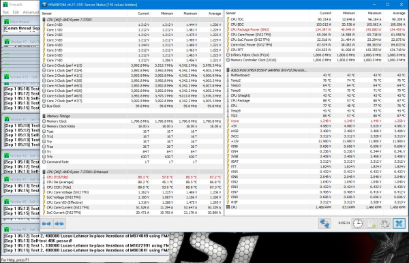Image resolution: width=409 pixels, height=263 pixels.
Task: Reset min/max values with the clock icon
Action: [358, 223]
